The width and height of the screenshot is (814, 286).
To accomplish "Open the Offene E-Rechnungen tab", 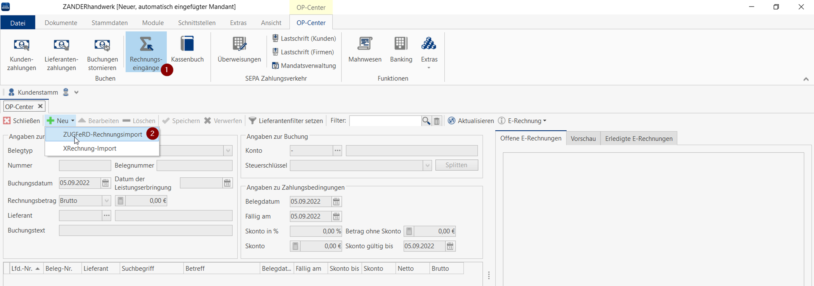I will point(531,138).
